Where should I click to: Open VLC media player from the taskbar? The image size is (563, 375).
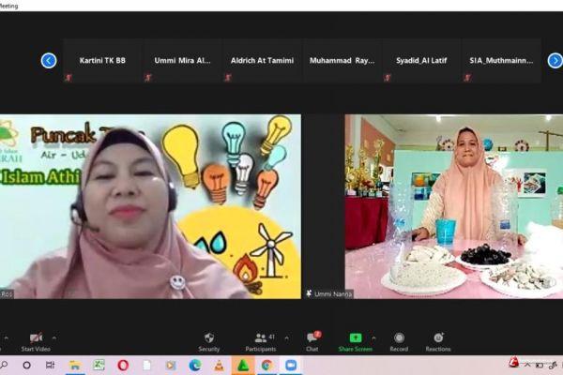tap(219, 365)
